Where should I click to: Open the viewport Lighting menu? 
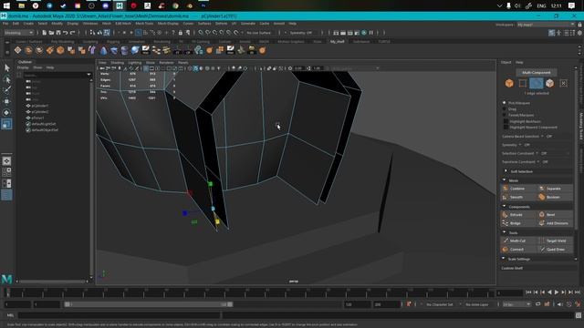click(135, 63)
